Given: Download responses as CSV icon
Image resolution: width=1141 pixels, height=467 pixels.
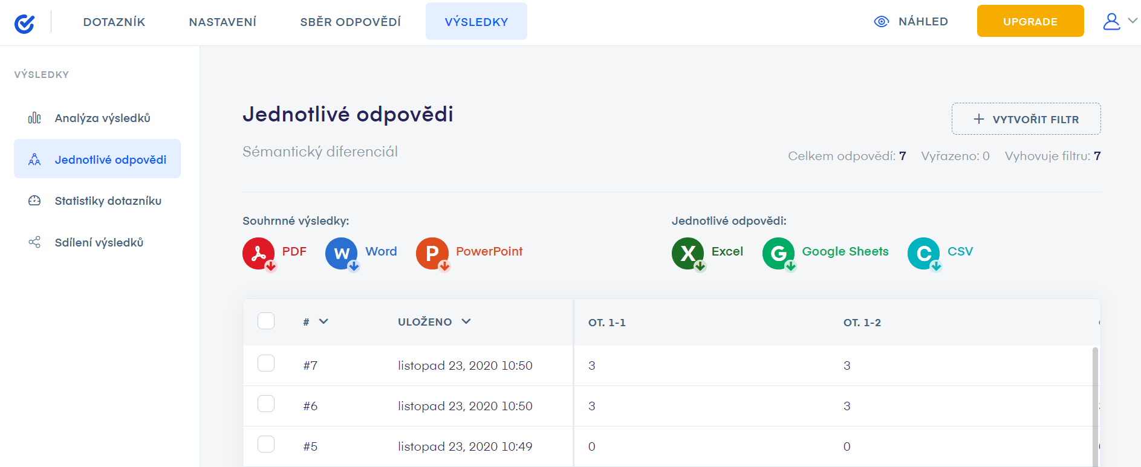Looking at the screenshot, I should [923, 253].
